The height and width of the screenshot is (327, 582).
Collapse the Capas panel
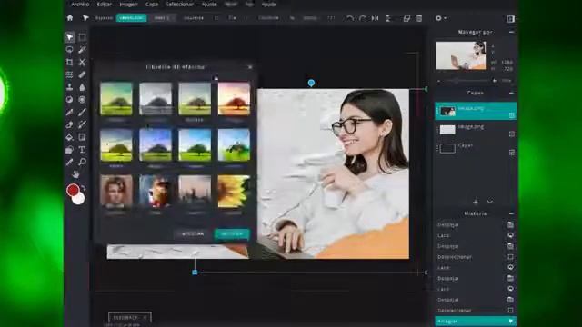click(511, 93)
